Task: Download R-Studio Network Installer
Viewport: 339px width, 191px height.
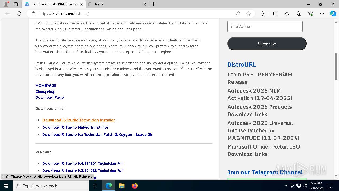Action: coord(75,127)
